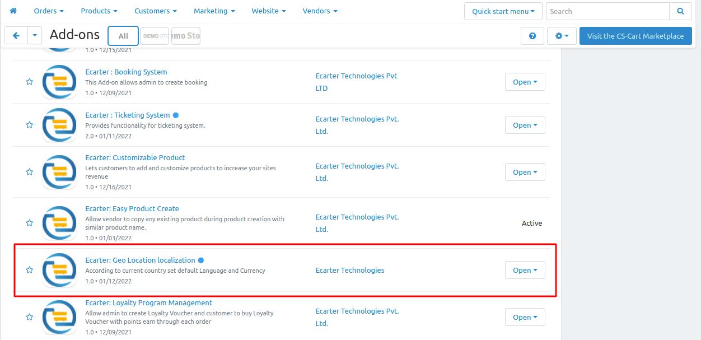
Task: Click version text 1.0 • 01/12/2022
Action: [108, 281]
